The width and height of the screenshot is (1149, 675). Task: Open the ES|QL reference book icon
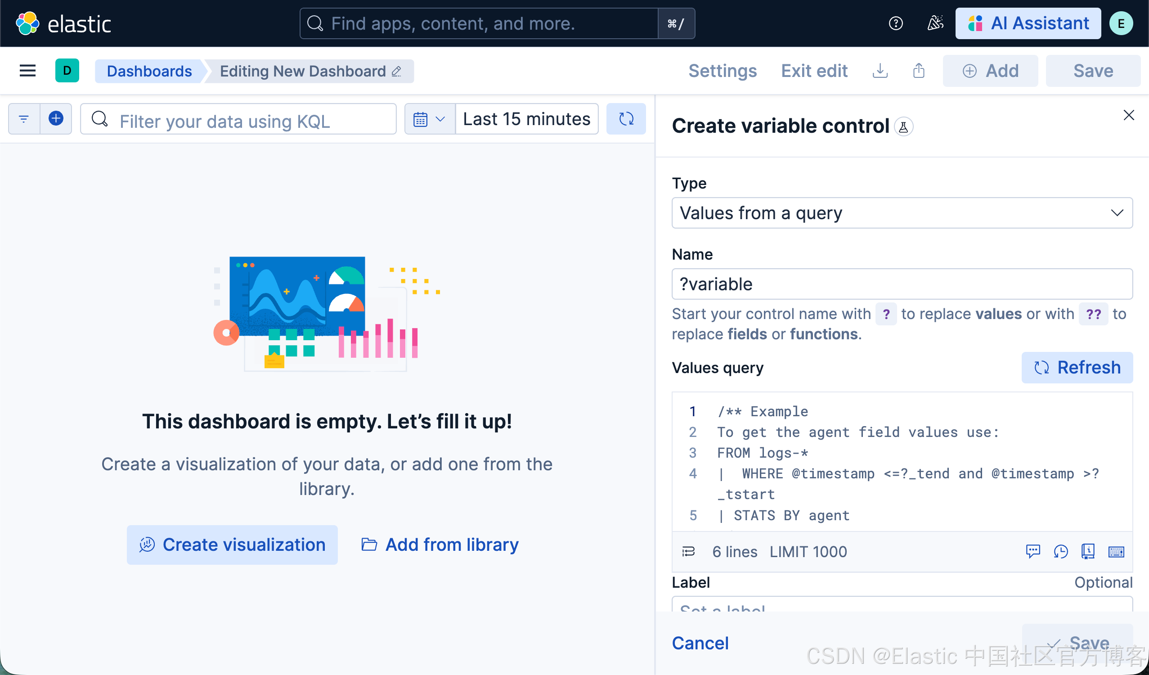(1088, 551)
